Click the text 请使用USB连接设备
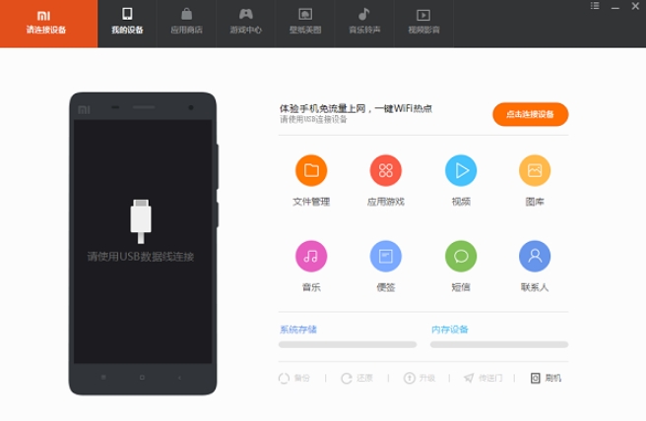This screenshot has width=646, height=421. click(x=313, y=119)
